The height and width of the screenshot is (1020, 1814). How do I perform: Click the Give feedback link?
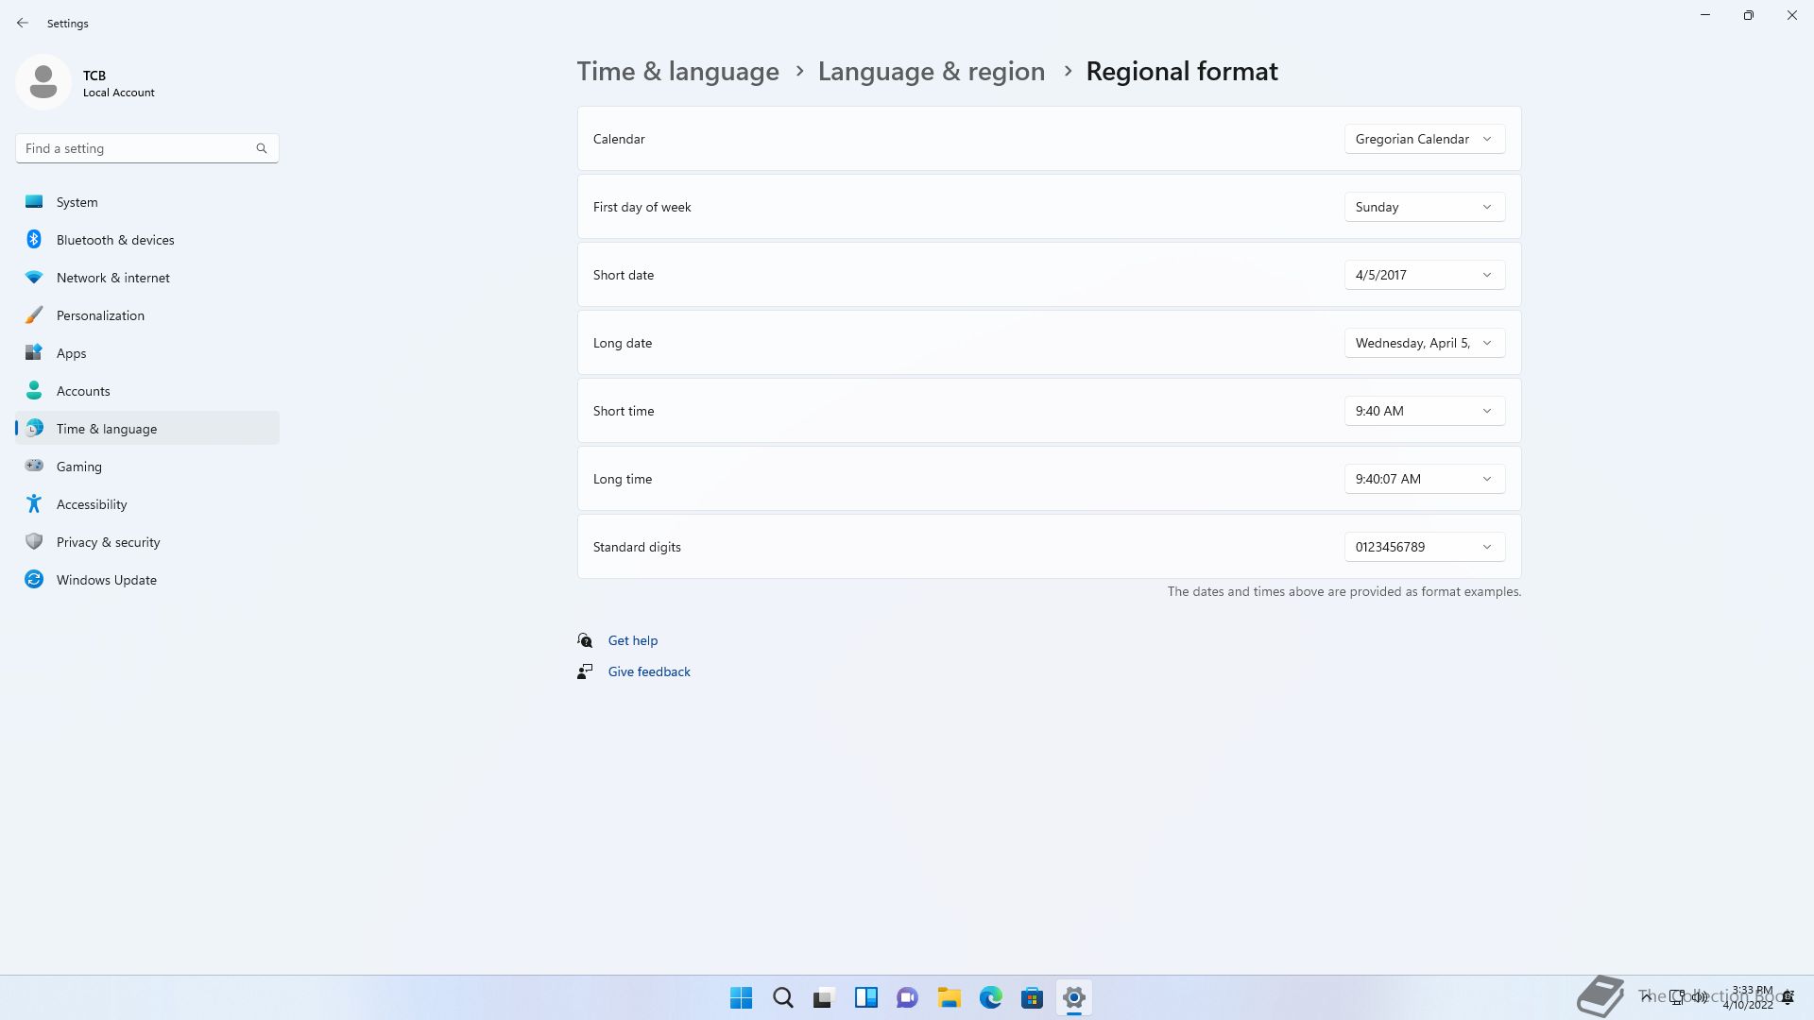coord(649,671)
